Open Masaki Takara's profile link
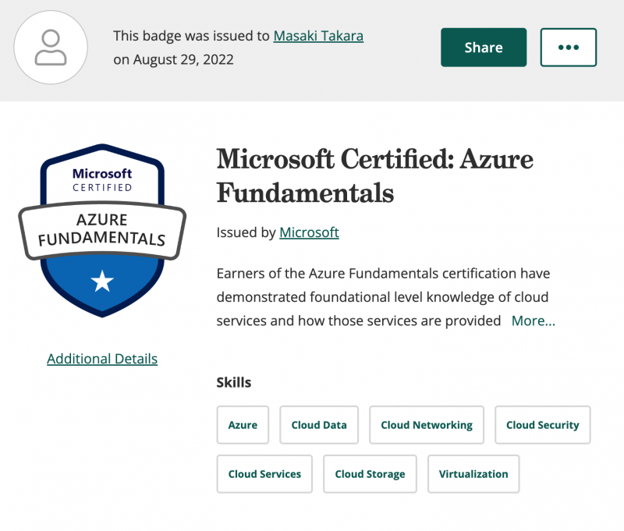 [x=318, y=36]
